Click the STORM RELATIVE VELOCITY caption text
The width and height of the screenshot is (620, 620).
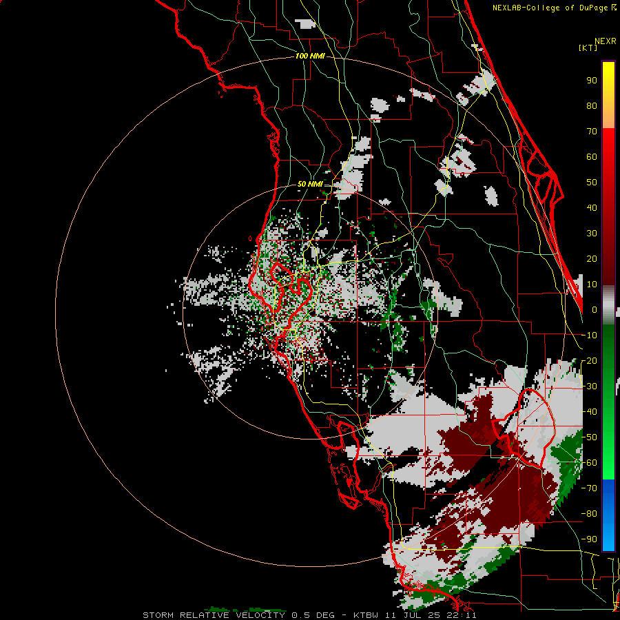click(214, 615)
